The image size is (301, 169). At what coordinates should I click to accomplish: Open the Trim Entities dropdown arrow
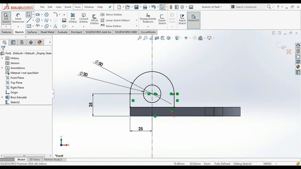click(x=73, y=27)
